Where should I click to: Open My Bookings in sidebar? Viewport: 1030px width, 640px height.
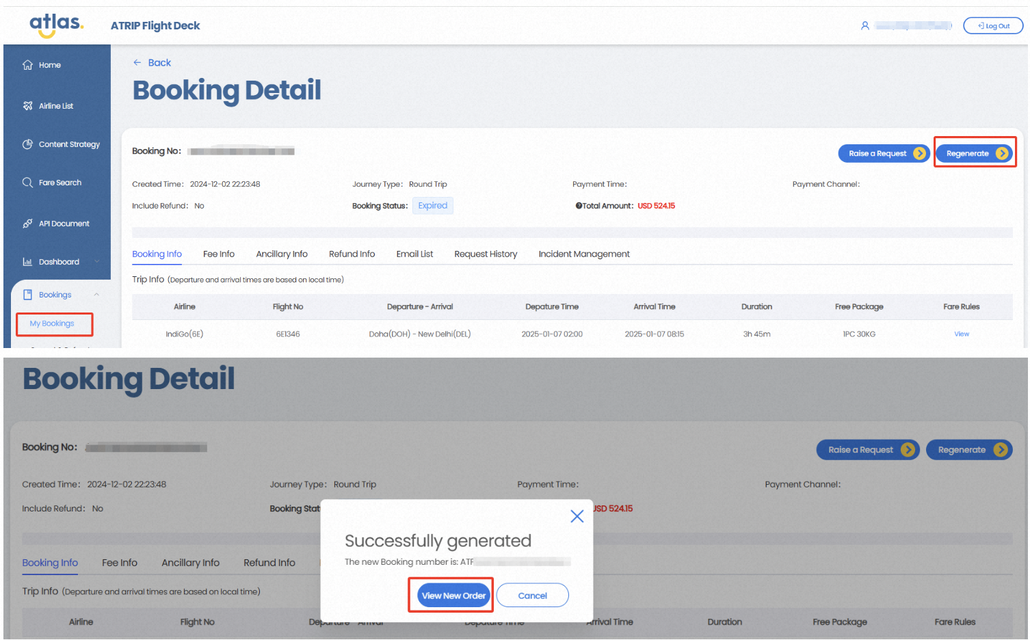click(52, 323)
